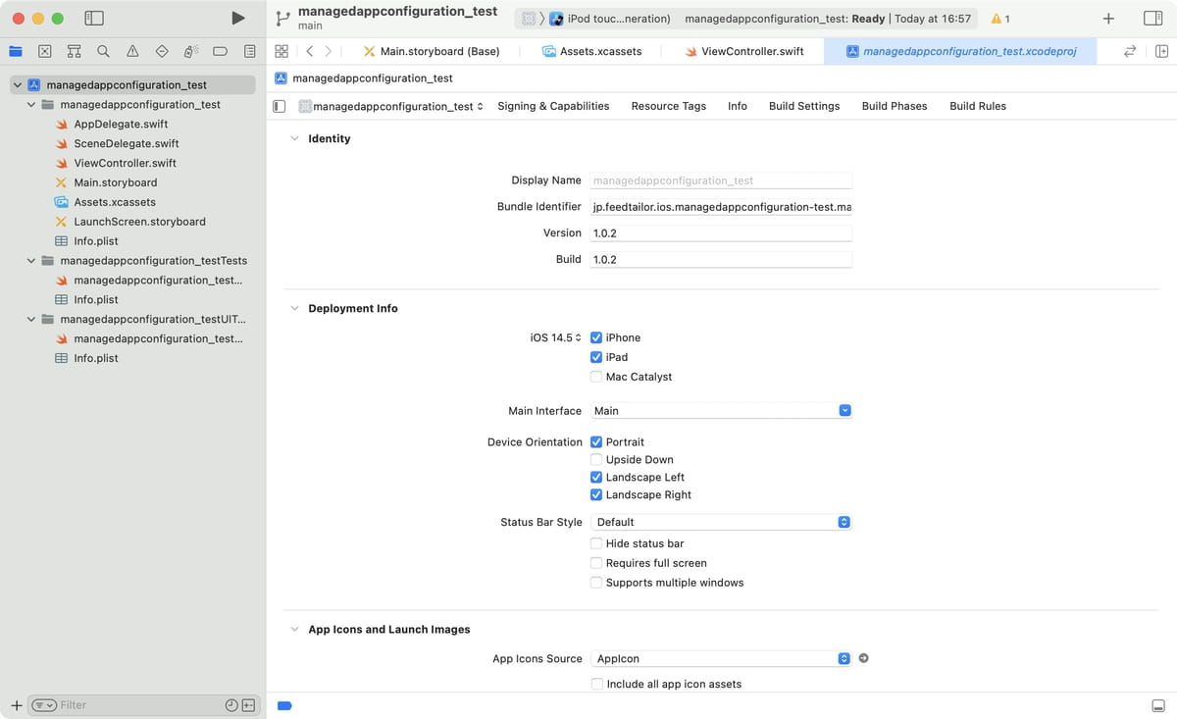Click the Bundle Identifier field
Screen dimensions: 1177x719
(x=721, y=207)
